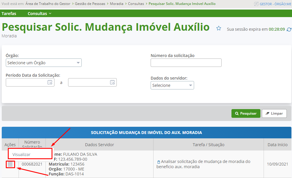
Task: Expand the Consultas menu
Action: (39, 14)
